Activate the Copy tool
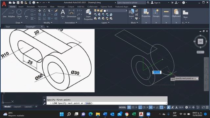Screen dimensions: 210x118 click(x=40, y=14)
